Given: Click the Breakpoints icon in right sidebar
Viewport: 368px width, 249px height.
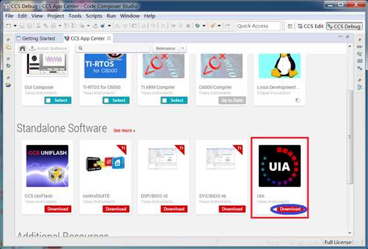Looking at the screenshot, I should pyautogui.click(x=360, y=68).
